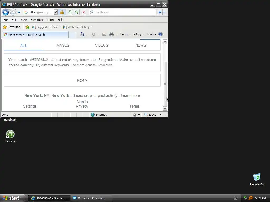The width and height of the screenshot is (270, 202).
Task: Toggle the Compatibility View icon
Action: coord(70,12)
